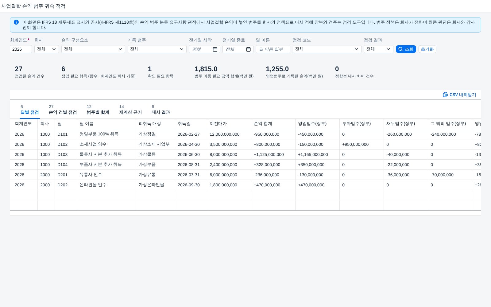Download table via CSV 내려받기 link
This screenshot has width=491, height=307.
459,95
